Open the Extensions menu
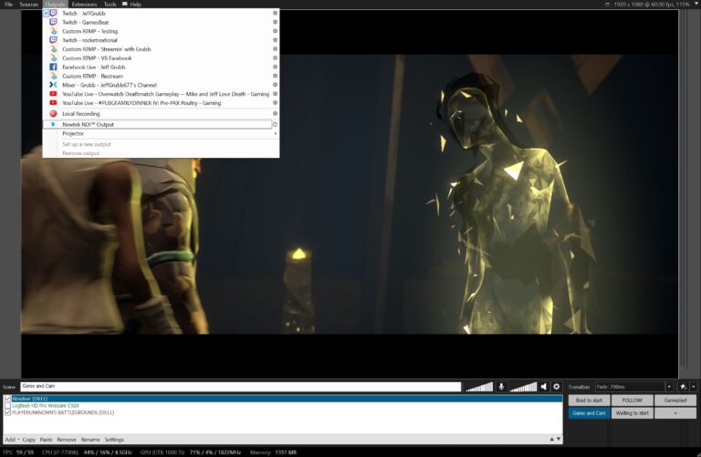The width and height of the screenshot is (701, 457). (84, 4)
